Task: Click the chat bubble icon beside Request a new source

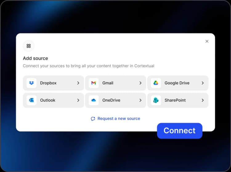Action: (x=93, y=119)
